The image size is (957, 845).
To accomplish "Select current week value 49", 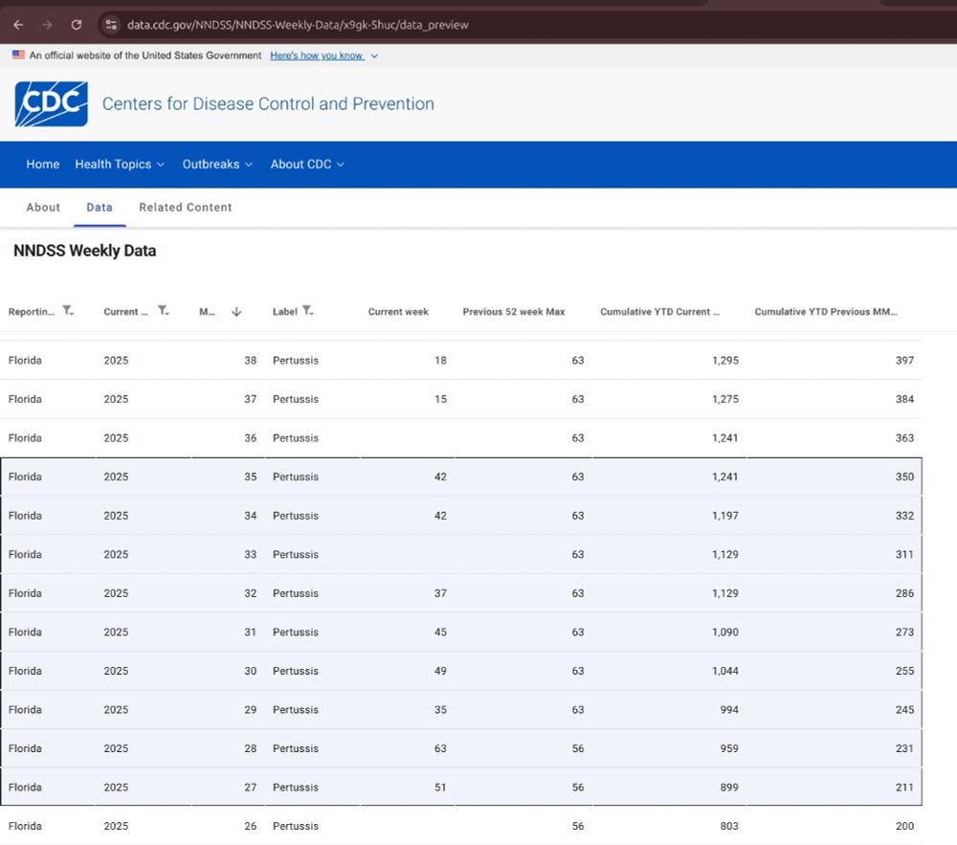I will tap(440, 671).
